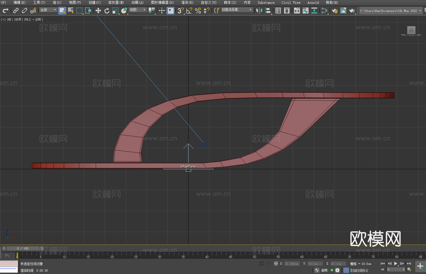Viewport: 426px width, 274px height.
Task: Select the Move tool
Action: 98,11
